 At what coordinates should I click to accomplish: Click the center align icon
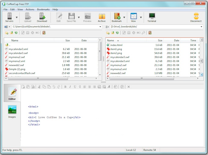[x=89, y=87]
